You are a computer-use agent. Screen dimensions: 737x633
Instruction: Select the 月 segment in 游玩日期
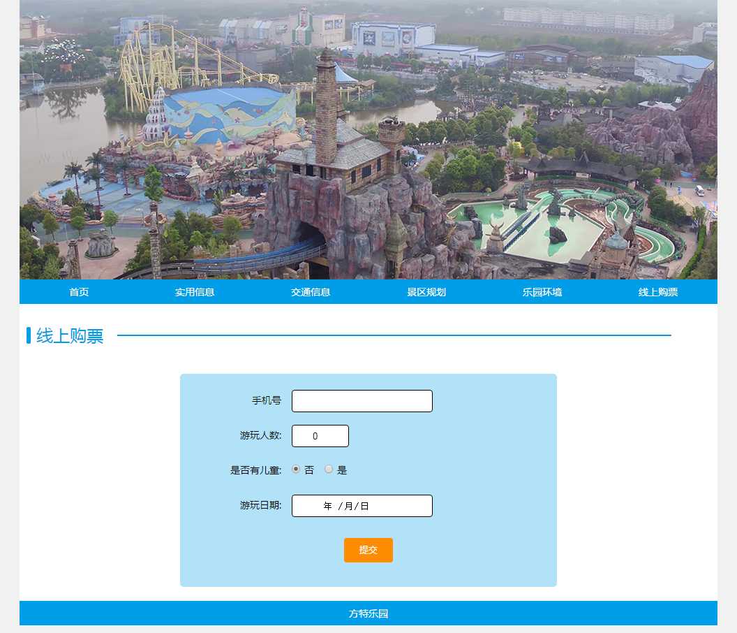pos(348,506)
